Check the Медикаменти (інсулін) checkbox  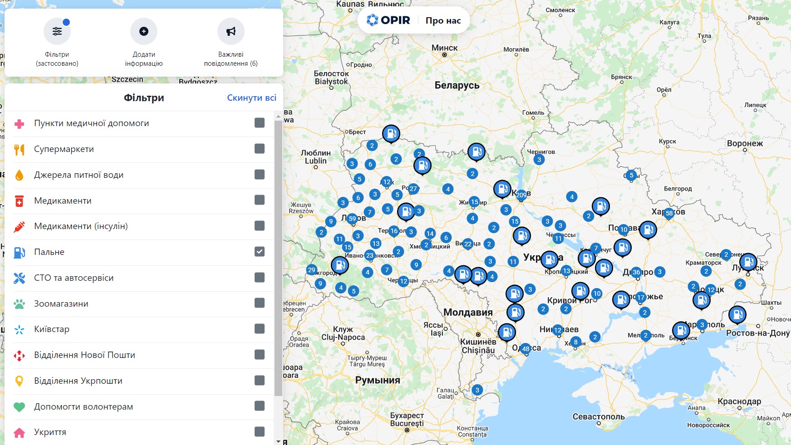pyautogui.click(x=259, y=226)
